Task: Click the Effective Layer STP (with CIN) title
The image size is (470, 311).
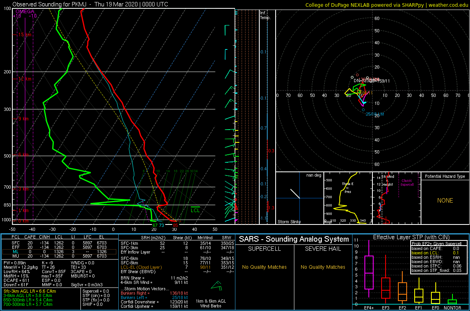Action: point(411,237)
